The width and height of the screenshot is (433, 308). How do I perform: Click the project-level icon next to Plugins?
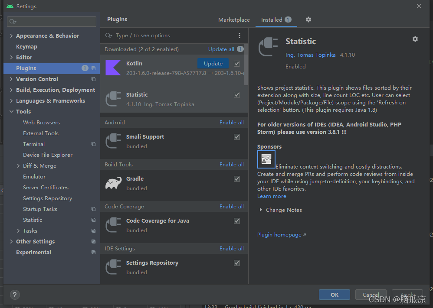pos(94,68)
